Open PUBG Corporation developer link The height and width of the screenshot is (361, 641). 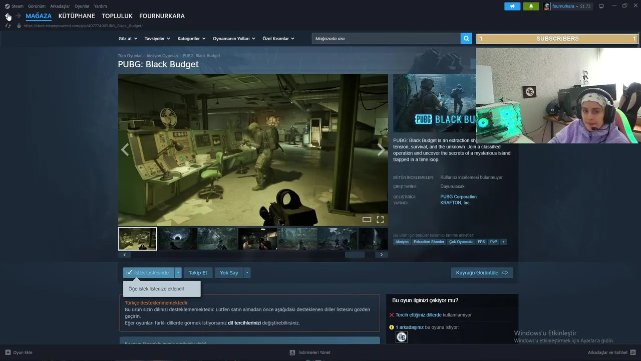(x=458, y=197)
